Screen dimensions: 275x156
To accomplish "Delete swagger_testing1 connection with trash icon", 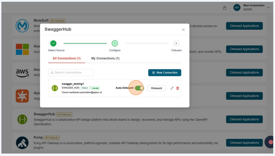I will [177, 88].
